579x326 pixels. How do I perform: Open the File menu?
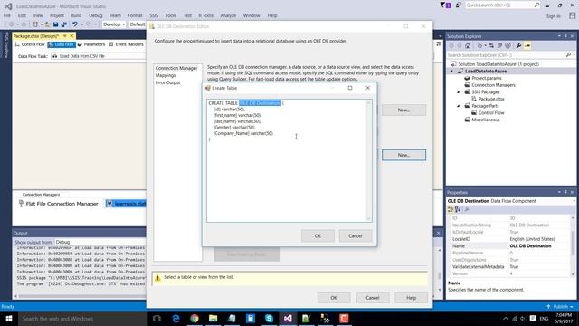[x=7, y=15]
